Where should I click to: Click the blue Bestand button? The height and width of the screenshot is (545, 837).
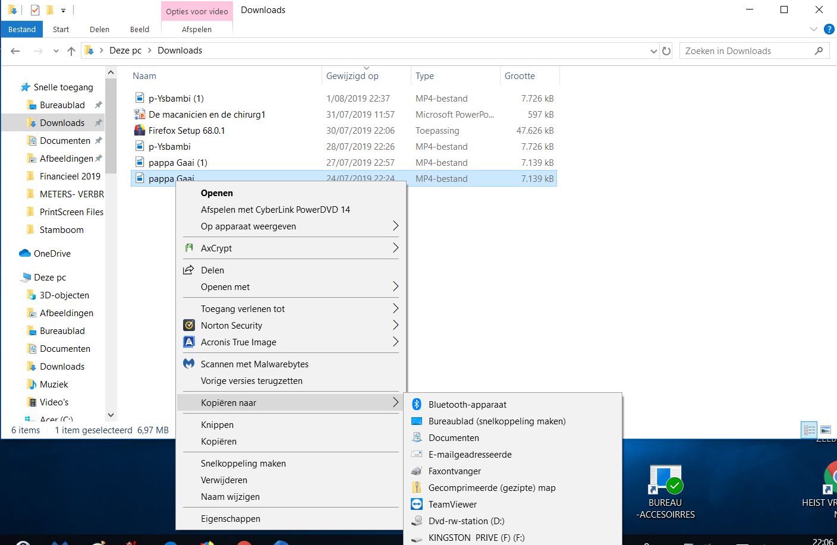click(22, 29)
